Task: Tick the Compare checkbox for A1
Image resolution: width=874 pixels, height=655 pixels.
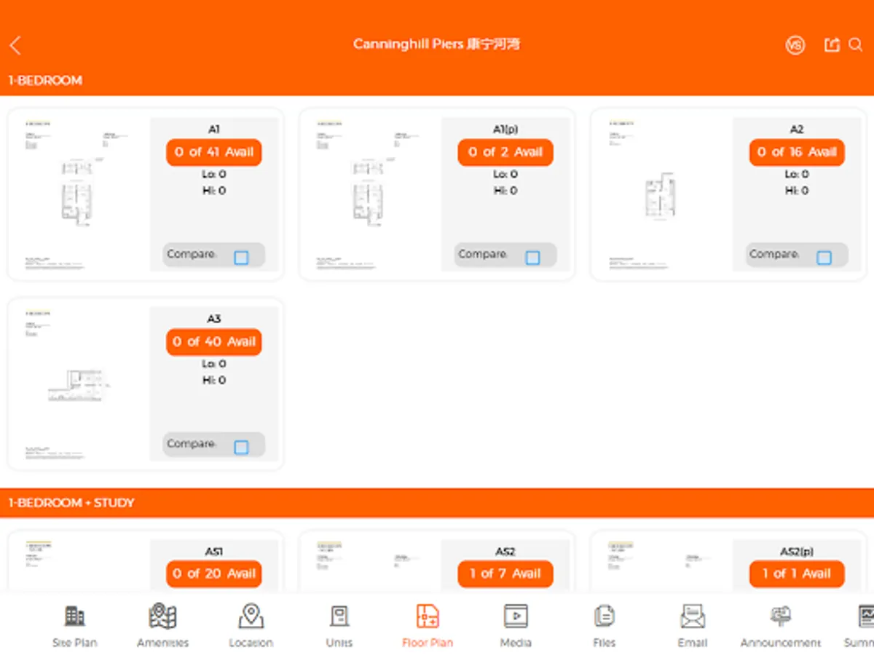Action: (241, 258)
